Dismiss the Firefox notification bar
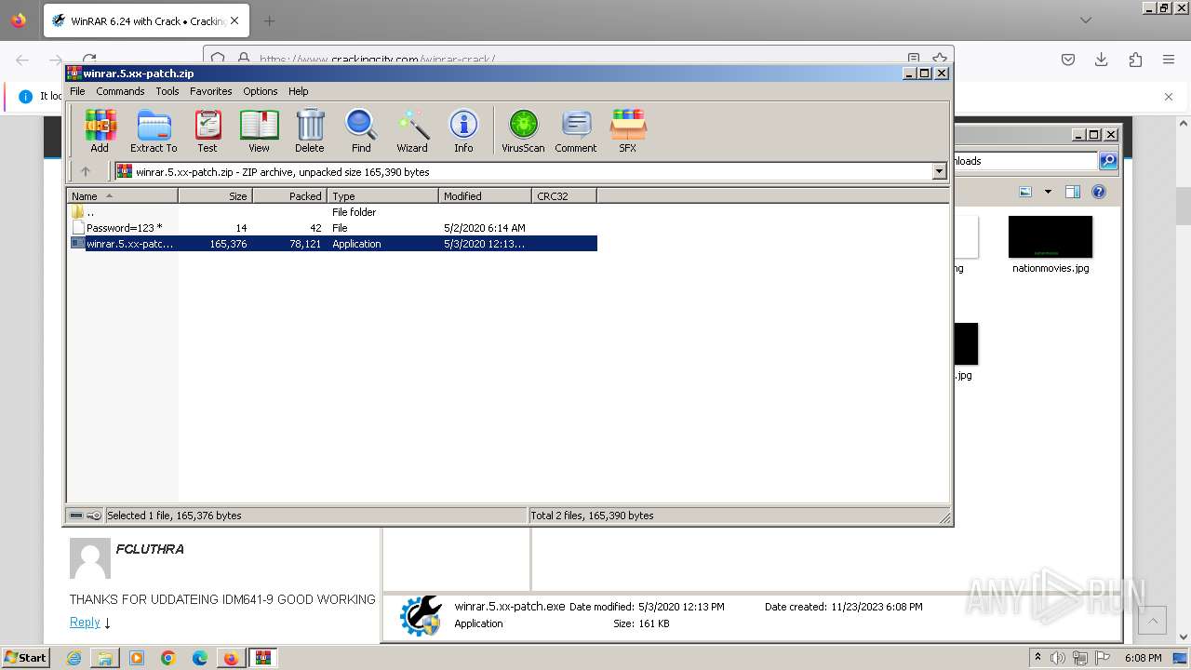The image size is (1191, 670). coord(1169,97)
